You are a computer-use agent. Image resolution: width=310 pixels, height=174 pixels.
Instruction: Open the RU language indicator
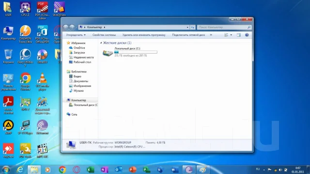pyautogui.click(x=258, y=169)
